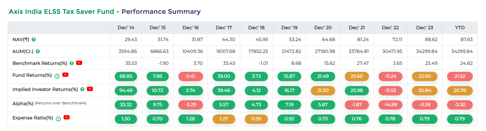Viewport: 486px width, 131px height.
Task: Click the red -14.89 Alpha badge
Action: tap(390, 105)
